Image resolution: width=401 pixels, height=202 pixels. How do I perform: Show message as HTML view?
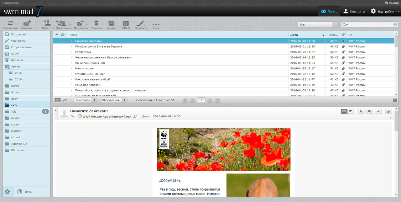coord(344,111)
